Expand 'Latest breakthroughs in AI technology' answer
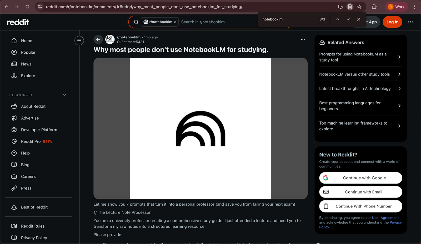This screenshot has height=244, width=421. coord(361,89)
